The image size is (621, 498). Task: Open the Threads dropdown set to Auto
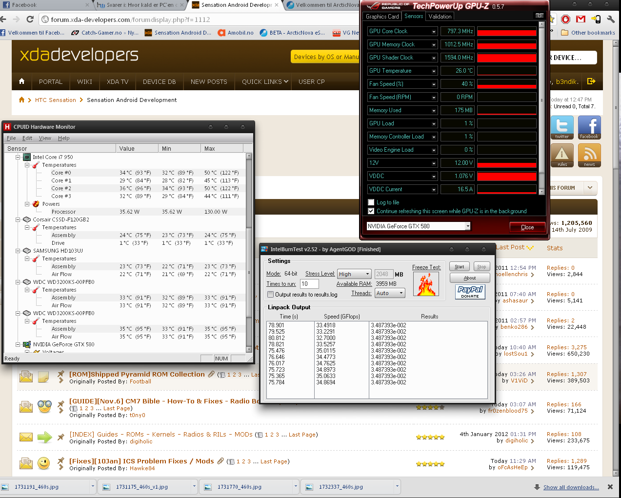pyautogui.click(x=390, y=293)
